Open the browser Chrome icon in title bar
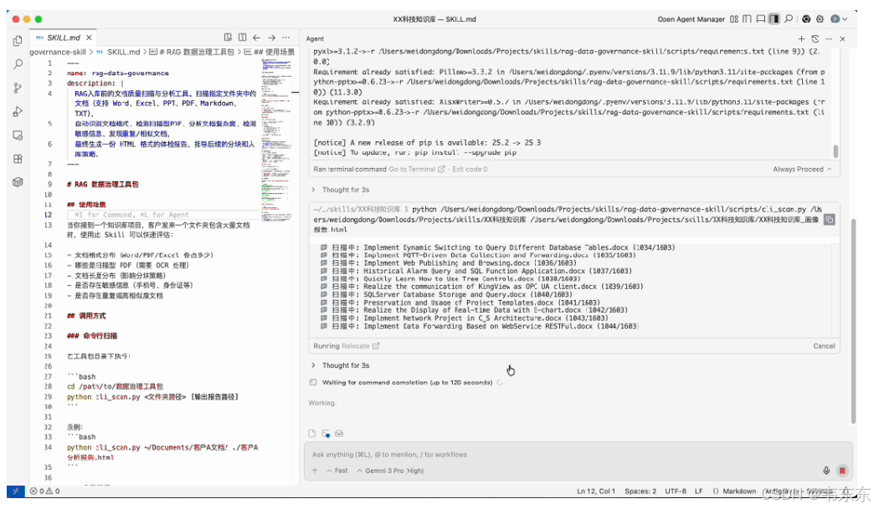This screenshot has width=874, height=509. click(x=806, y=19)
